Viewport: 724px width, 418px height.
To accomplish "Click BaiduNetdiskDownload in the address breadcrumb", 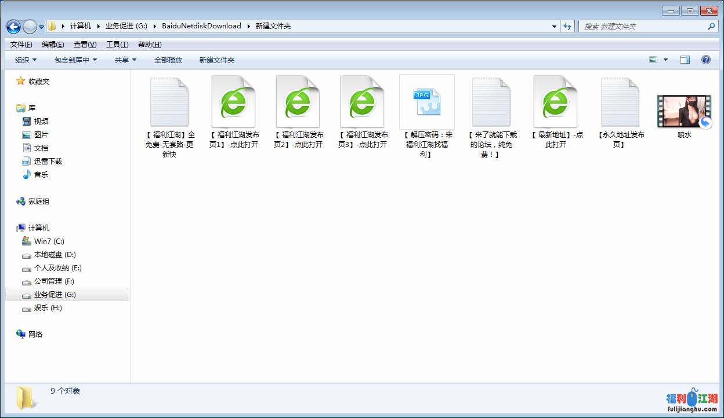I will (201, 26).
